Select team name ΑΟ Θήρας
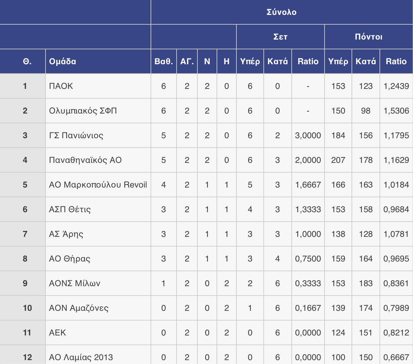Screen dimensions: 413x364 point(70,259)
